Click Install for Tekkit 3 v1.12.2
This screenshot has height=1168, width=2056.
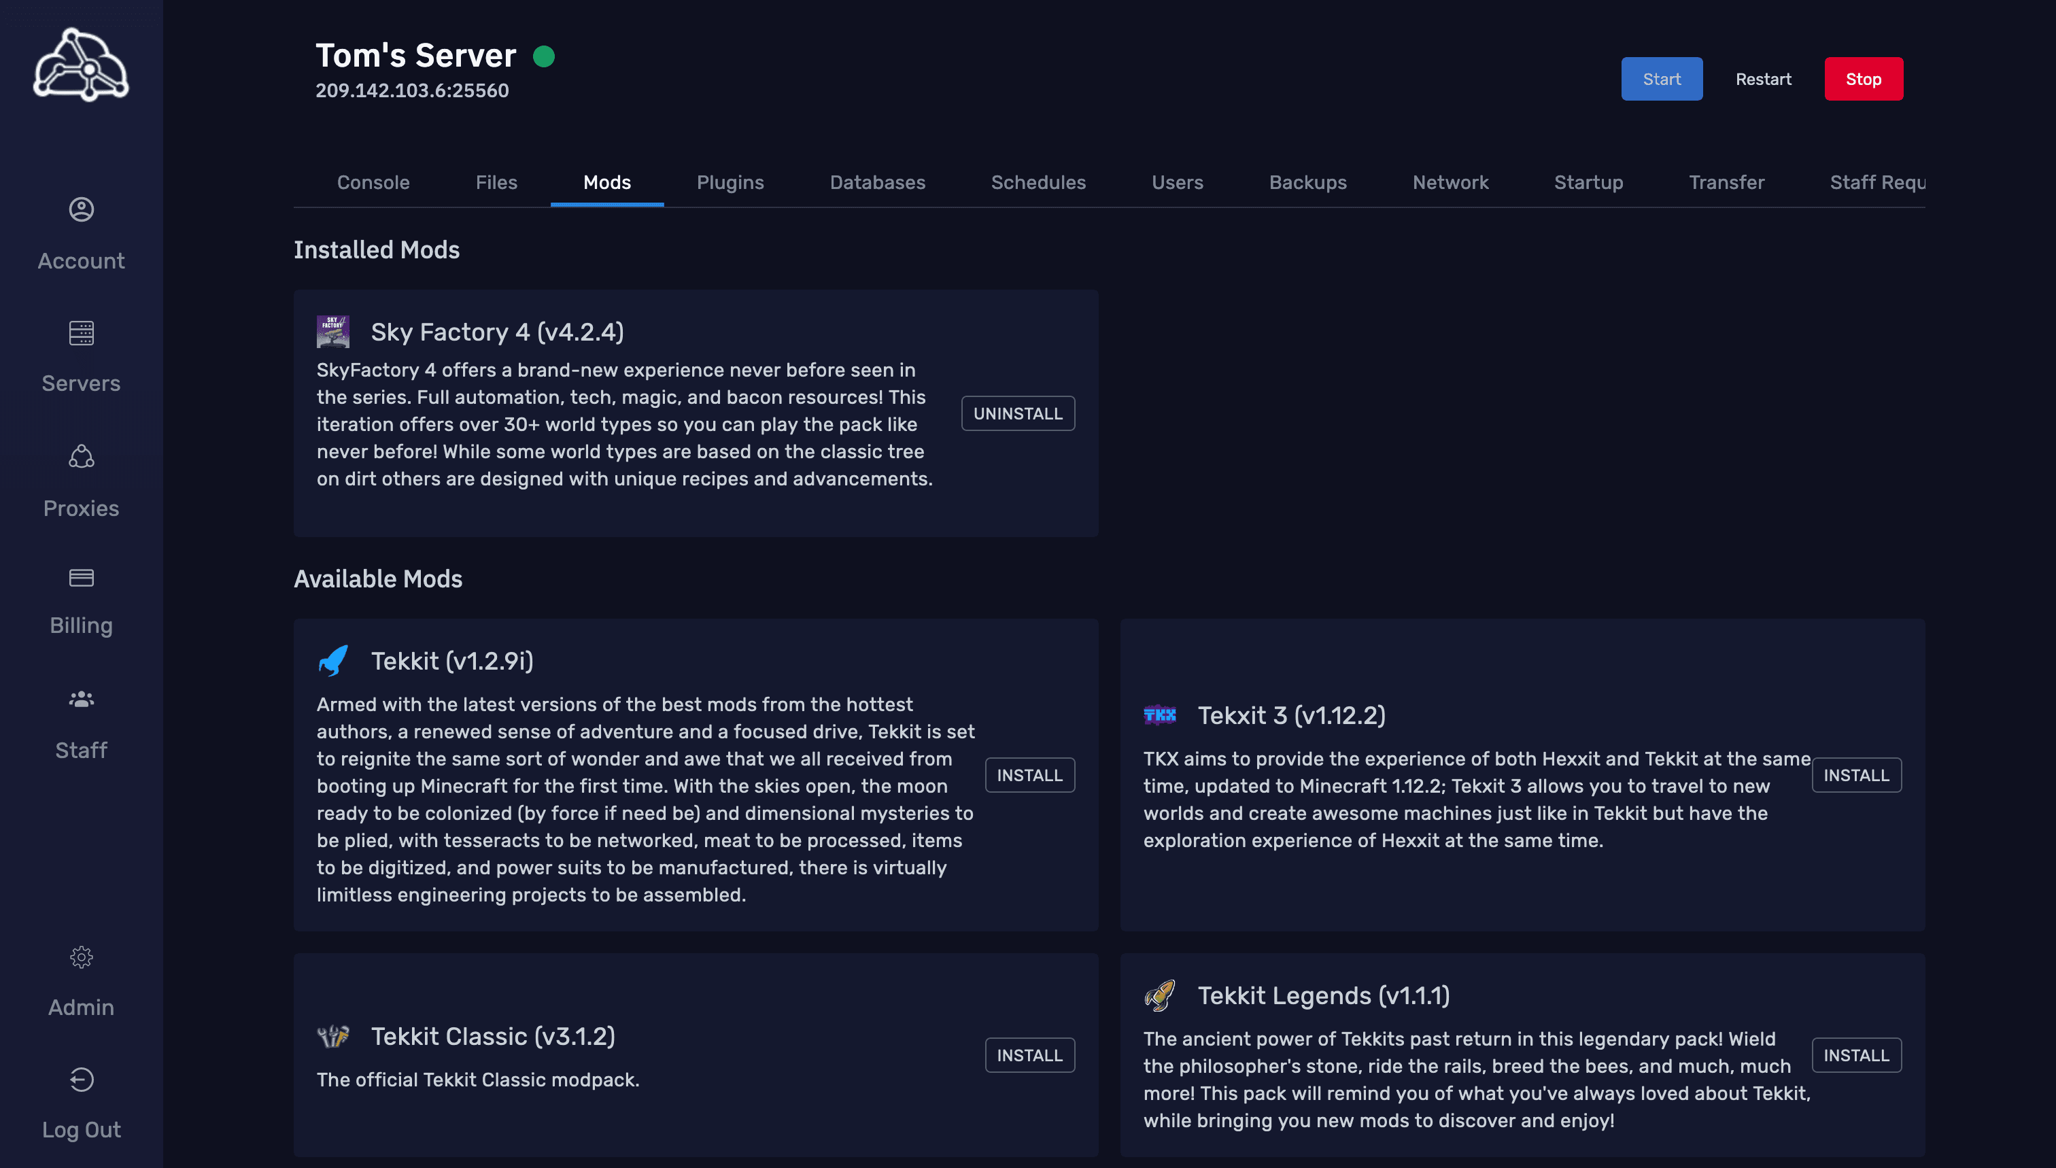pyautogui.click(x=1857, y=774)
